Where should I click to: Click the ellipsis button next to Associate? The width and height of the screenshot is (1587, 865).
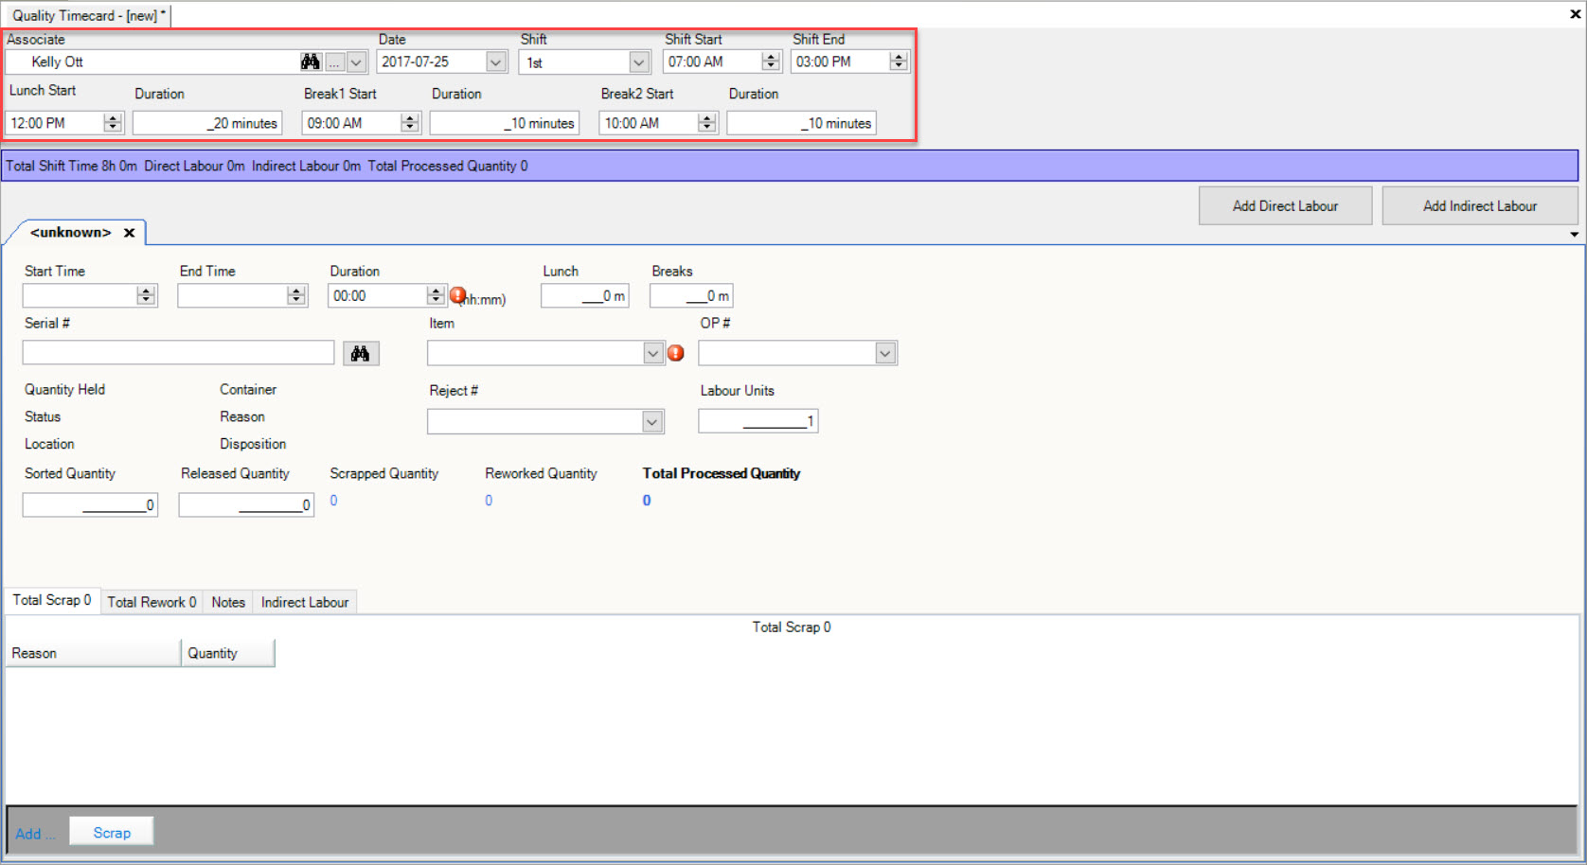(x=334, y=62)
